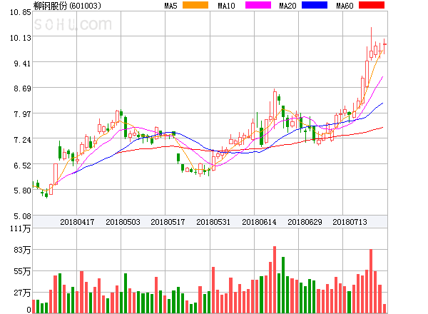This screenshot has height=314, width=428.
Task: Select the MA60 legend label
Action: click(x=344, y=6)
